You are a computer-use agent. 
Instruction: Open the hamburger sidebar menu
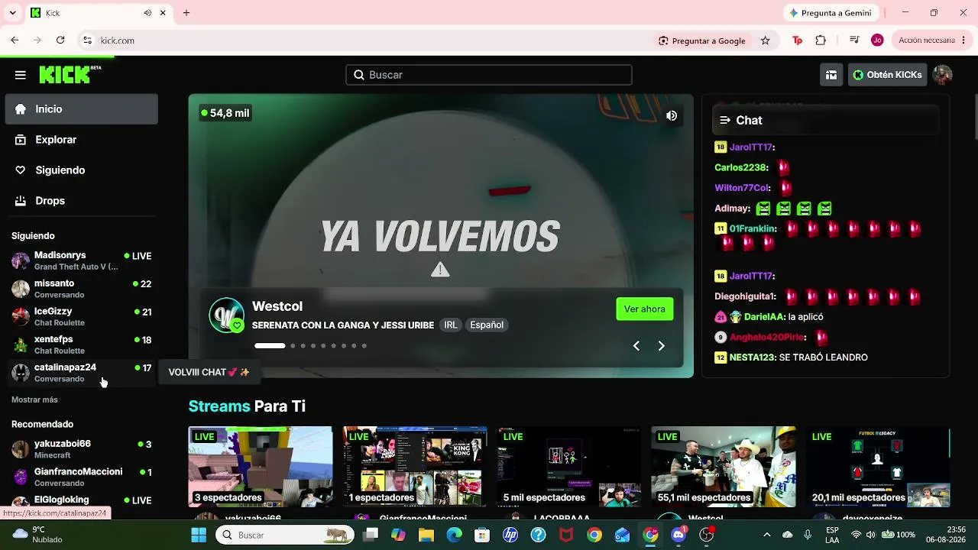pos(21,75)
